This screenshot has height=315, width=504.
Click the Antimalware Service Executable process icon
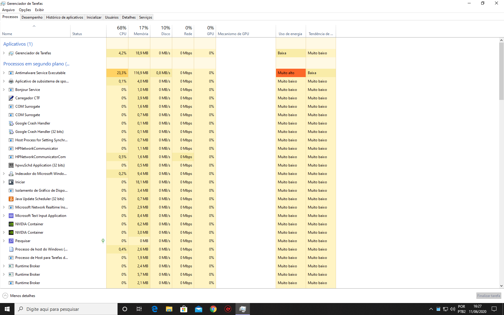11,73
